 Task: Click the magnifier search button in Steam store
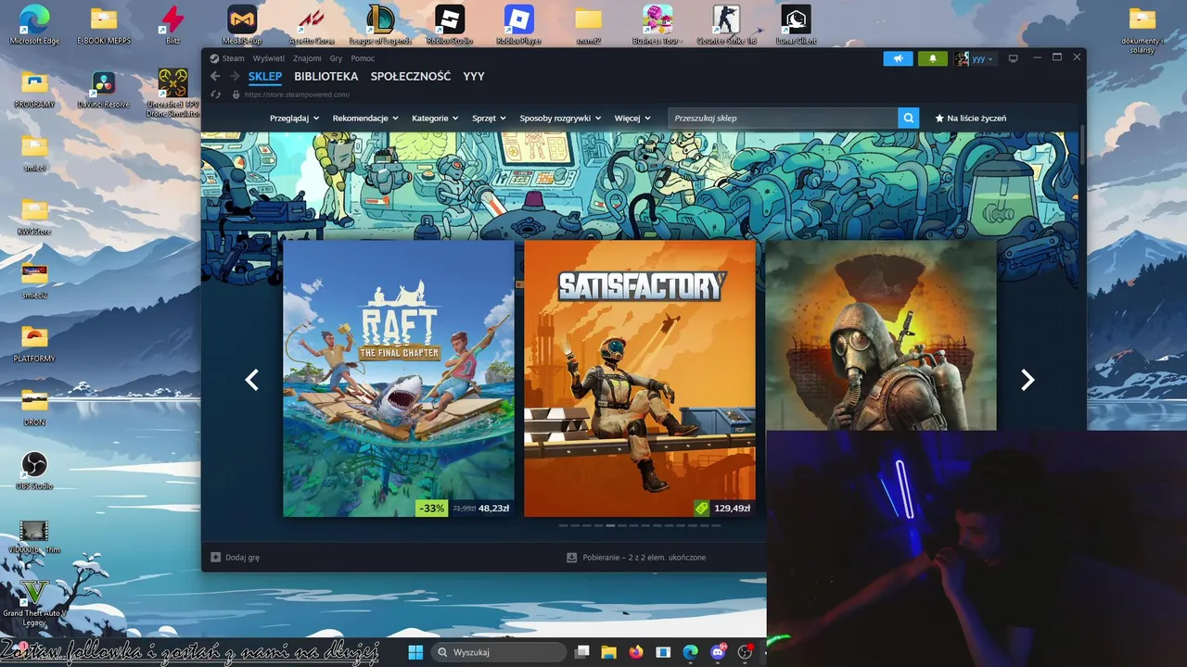point(910,118)
